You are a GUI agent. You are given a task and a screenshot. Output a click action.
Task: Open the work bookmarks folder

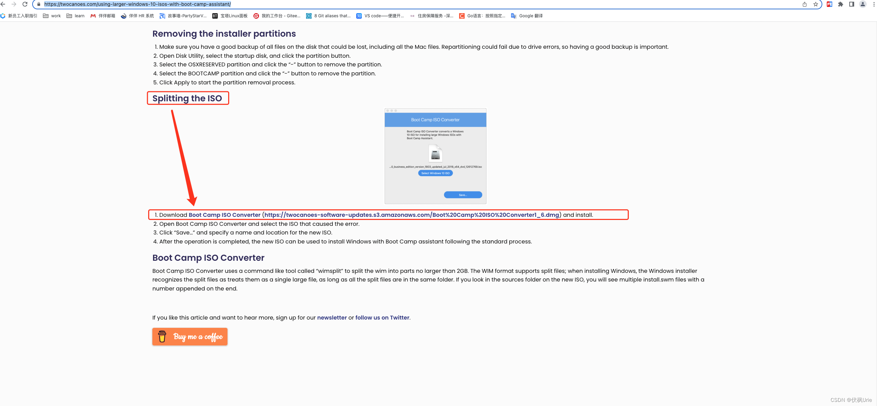click(52, 16)
